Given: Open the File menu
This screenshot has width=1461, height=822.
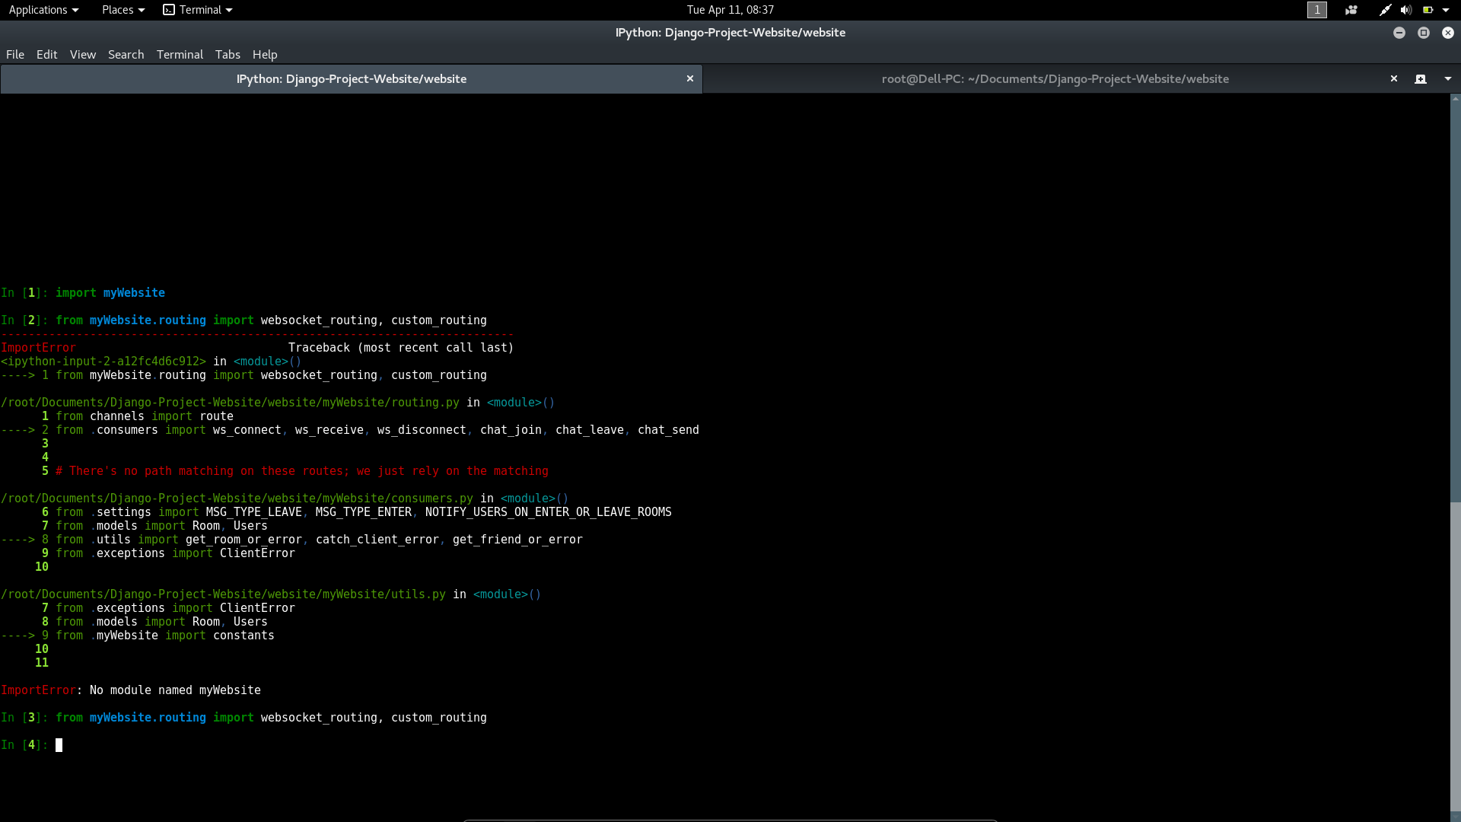Looking at the screenshot, I should click(15, 55).
